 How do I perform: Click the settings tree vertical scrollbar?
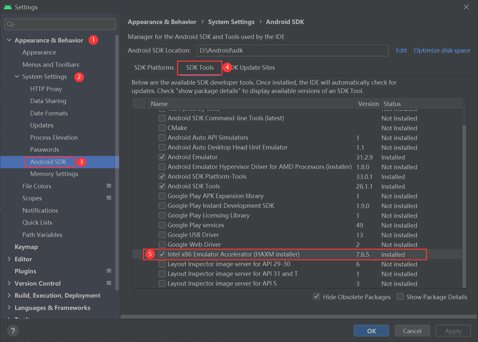(x=117, y=162)
